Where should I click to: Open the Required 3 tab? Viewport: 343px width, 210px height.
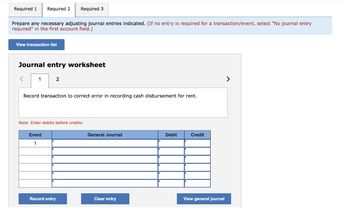pyautogui.click(x=92, y=9)
